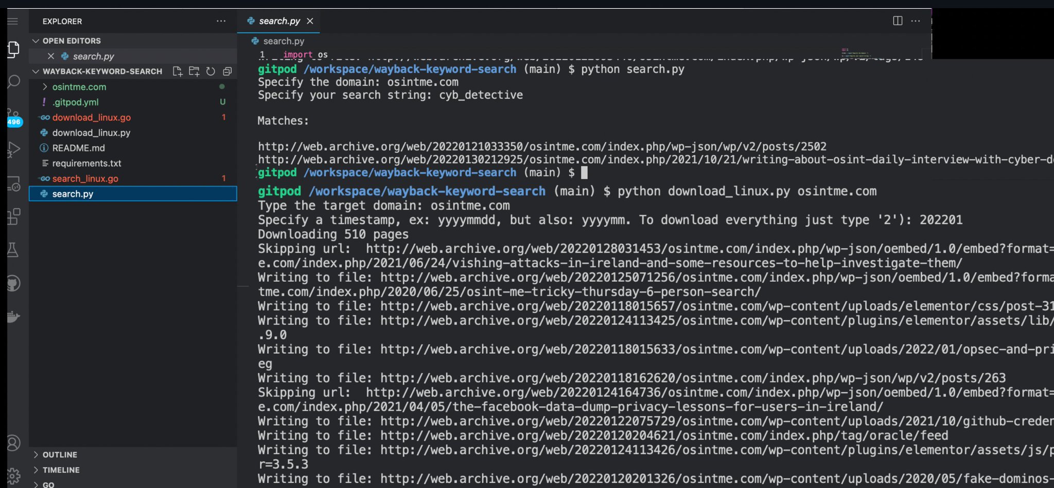Open Settings via the Manage gear

pos(13,476)
